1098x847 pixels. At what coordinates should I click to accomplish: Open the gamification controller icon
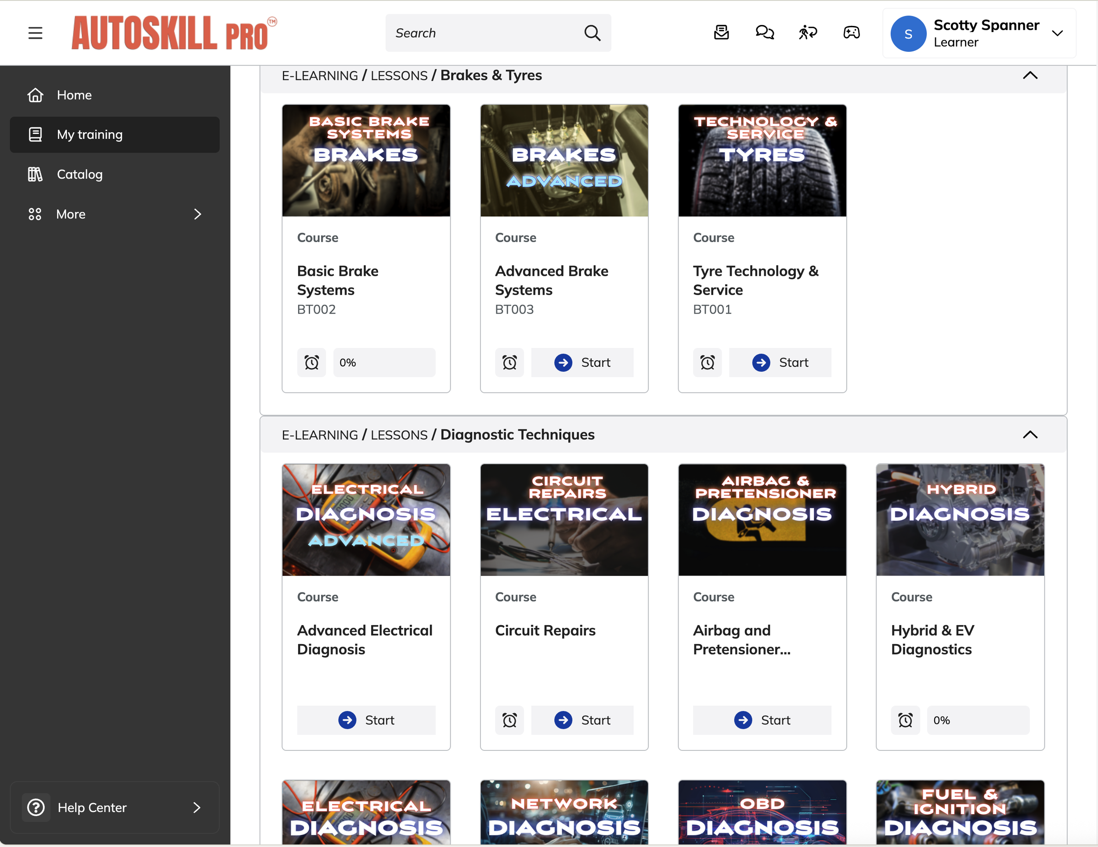(x=851, y=33)
